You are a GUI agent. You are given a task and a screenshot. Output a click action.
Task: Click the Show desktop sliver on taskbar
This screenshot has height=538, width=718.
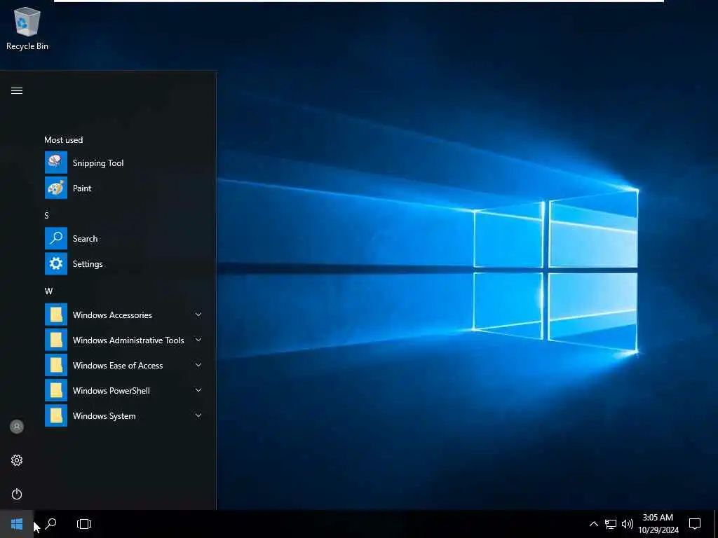coord(716,524)
